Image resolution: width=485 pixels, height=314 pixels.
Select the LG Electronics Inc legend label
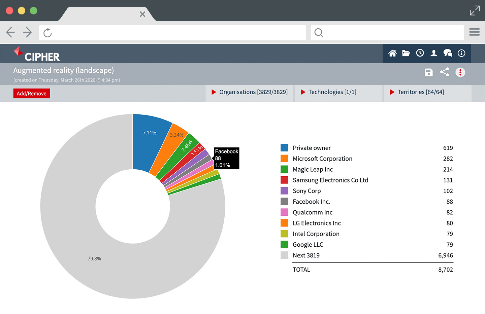click(x=317, y=223)
